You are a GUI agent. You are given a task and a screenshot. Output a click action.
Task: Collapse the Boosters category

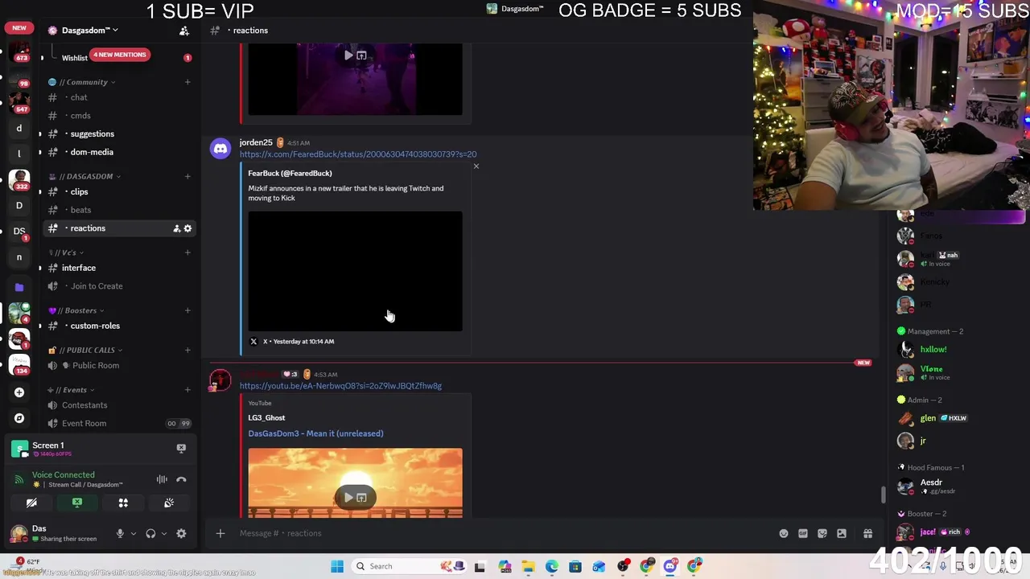[x=81, y=310]
